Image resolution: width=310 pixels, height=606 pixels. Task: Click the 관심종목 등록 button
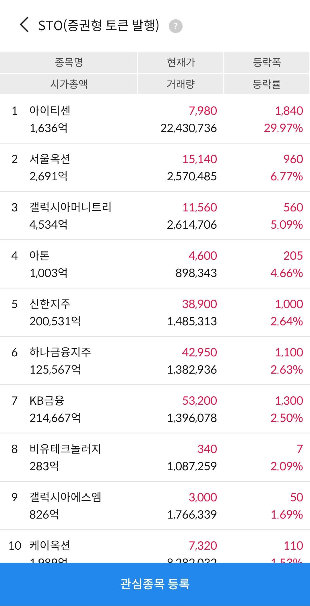tap(155, 584)
